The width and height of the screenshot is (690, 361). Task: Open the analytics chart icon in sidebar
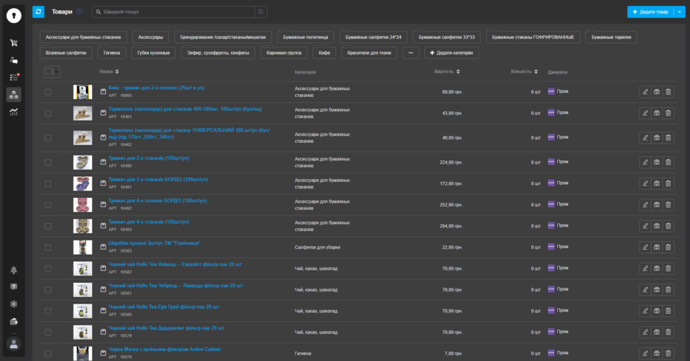(13, 111)
